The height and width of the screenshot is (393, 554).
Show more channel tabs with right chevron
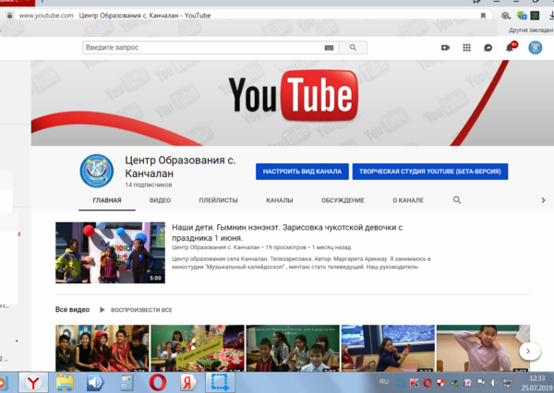(x=544, y=200)
